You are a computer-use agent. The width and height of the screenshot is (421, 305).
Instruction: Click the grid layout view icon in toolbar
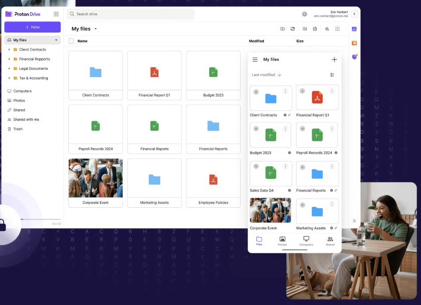(x=337, y=29)
